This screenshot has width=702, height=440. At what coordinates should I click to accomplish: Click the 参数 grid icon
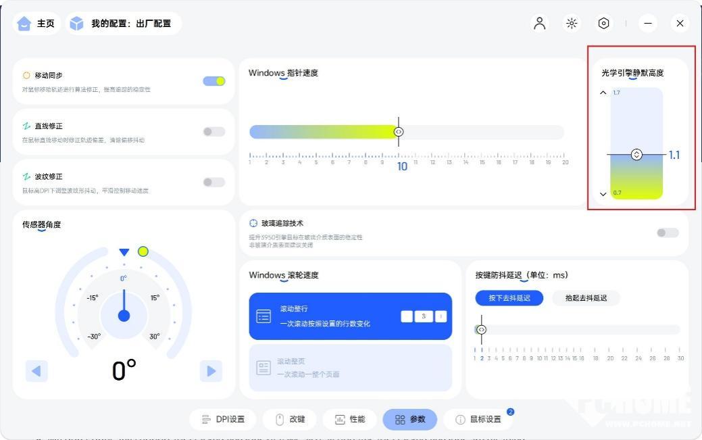click(x=400, y=420)
